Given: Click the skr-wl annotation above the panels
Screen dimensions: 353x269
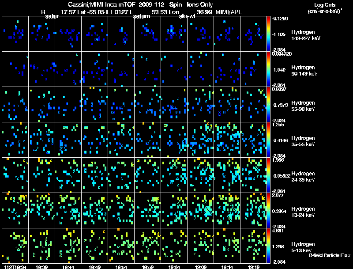Looking at the screenshot, I should tap(187, 16).
